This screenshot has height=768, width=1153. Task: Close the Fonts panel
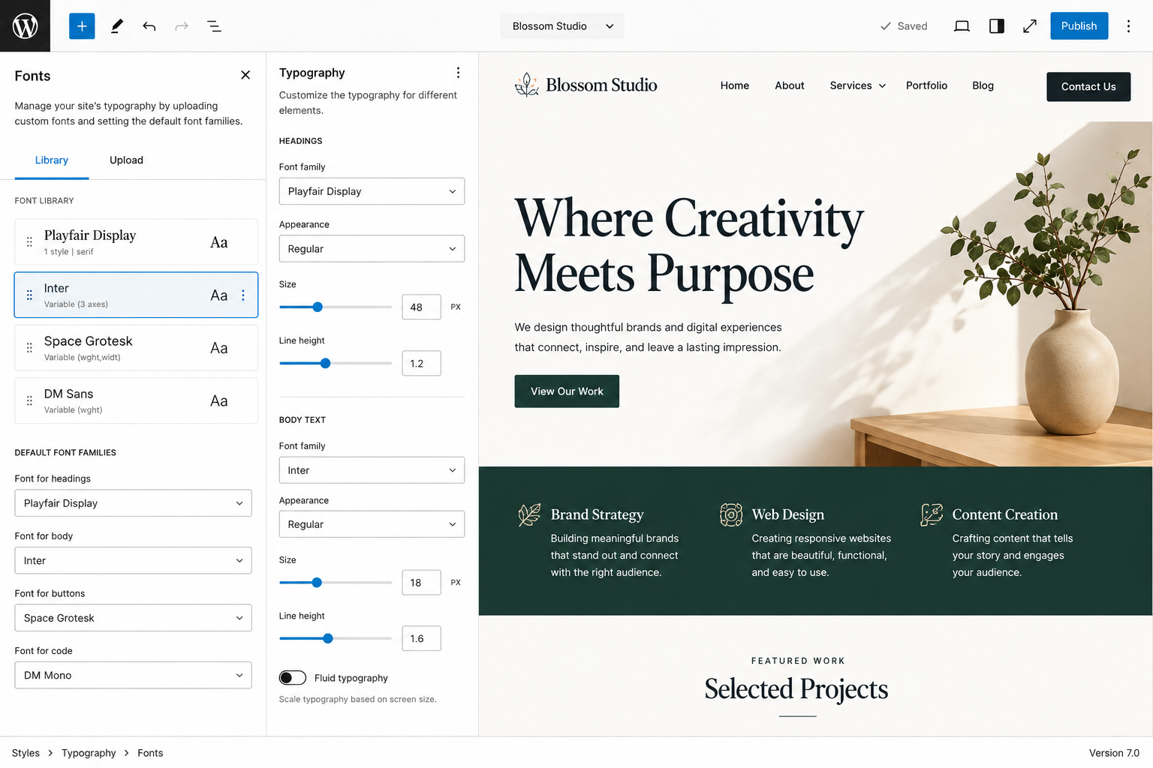[245, 75]
